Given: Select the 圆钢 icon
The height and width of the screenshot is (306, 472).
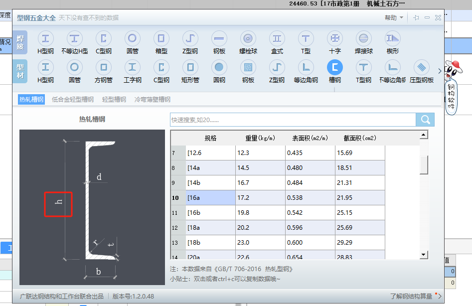Looking at the screenshot, I should [x=219, y=67].
